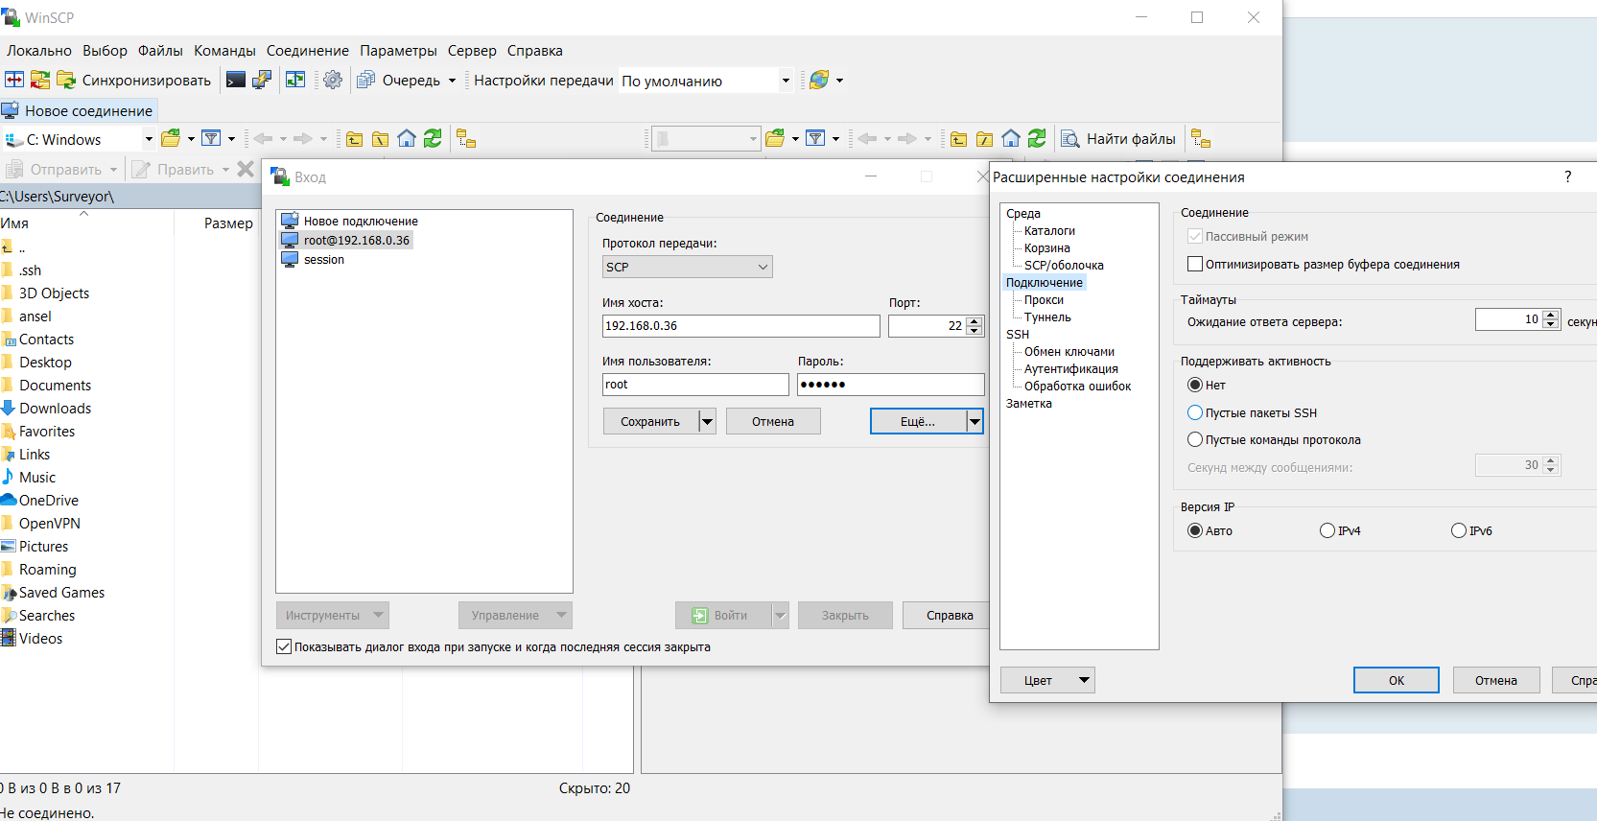Open the Команды menu
The width and height of the screenshot is (1597, 821).
tap(224, 51)
